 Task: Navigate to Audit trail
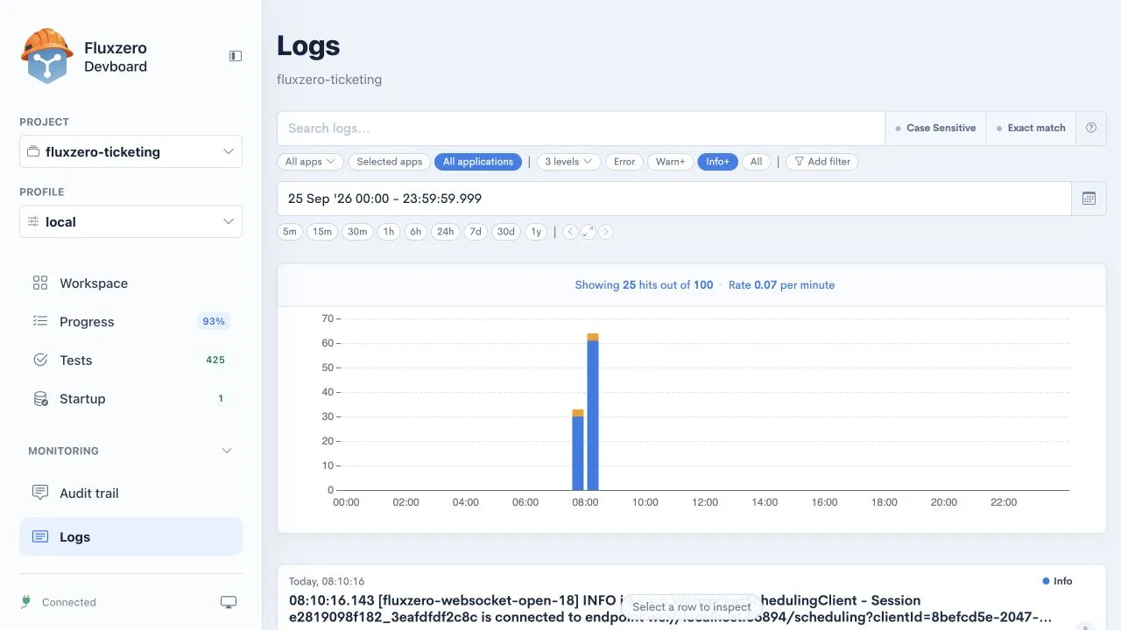point(131,493)
